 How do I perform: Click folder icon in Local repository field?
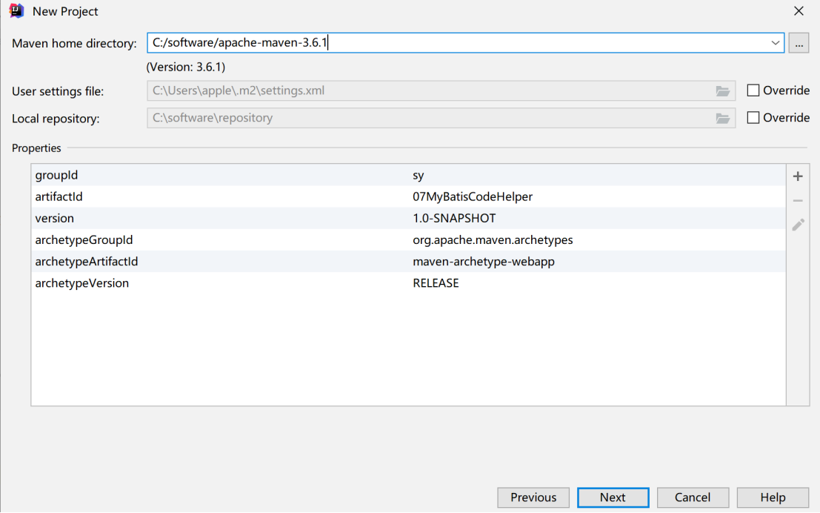click(x=723, y=119)
